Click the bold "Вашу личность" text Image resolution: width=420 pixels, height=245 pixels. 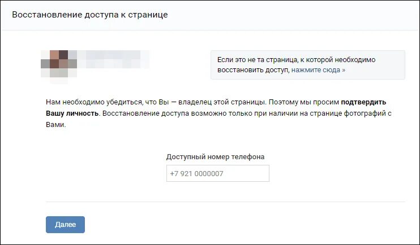click(72, 113)
